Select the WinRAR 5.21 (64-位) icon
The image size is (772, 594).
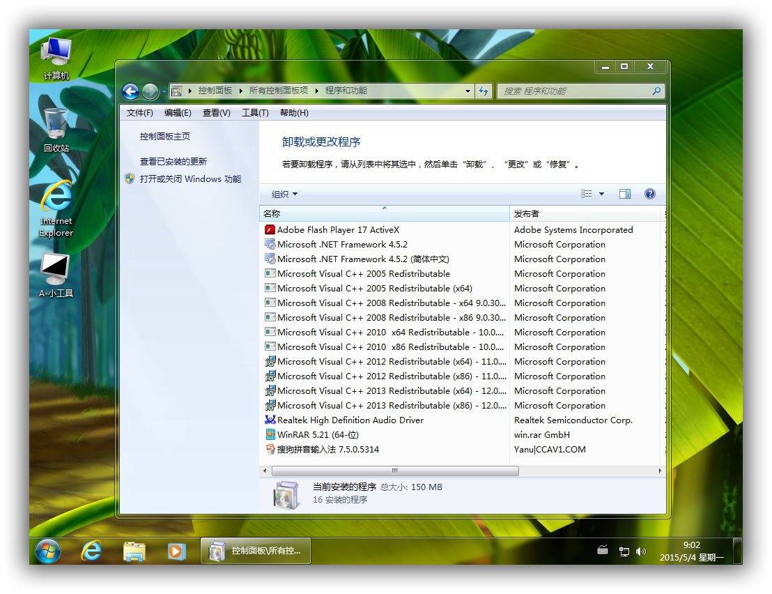coord(270,434)
